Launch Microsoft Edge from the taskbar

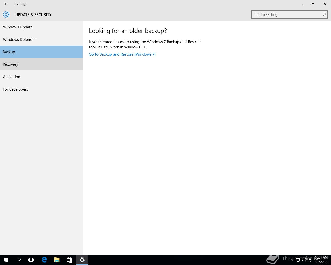pos(44,260)
